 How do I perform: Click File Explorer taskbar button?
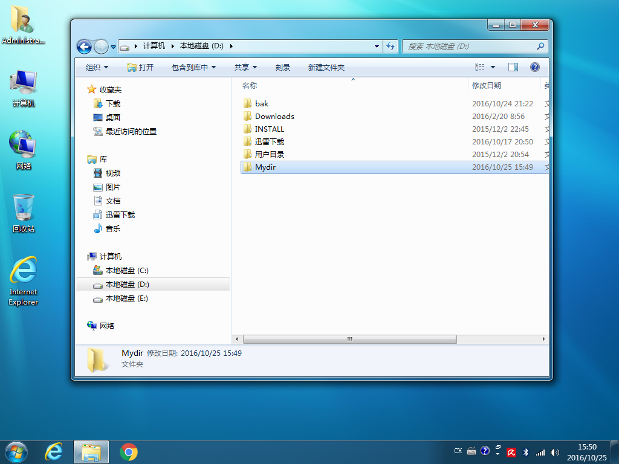pos(91,452)
